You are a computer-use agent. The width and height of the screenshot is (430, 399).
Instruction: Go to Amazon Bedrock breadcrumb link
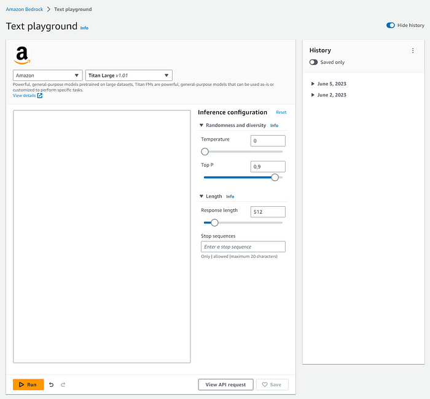[x=24, y=10]
